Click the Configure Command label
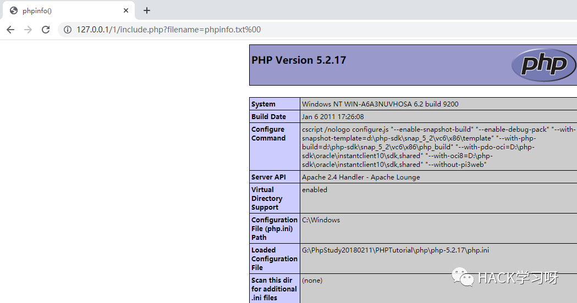 [268, 134]
